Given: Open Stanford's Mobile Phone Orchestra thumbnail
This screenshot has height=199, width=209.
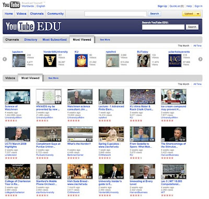Looking at the screenshot, I should (x=49, y=171).
